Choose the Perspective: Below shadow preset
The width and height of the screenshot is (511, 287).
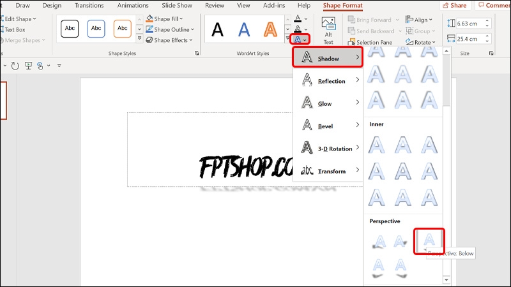click(429, 241)
